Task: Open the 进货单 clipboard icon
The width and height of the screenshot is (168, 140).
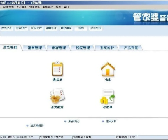Action: (57, 69)
